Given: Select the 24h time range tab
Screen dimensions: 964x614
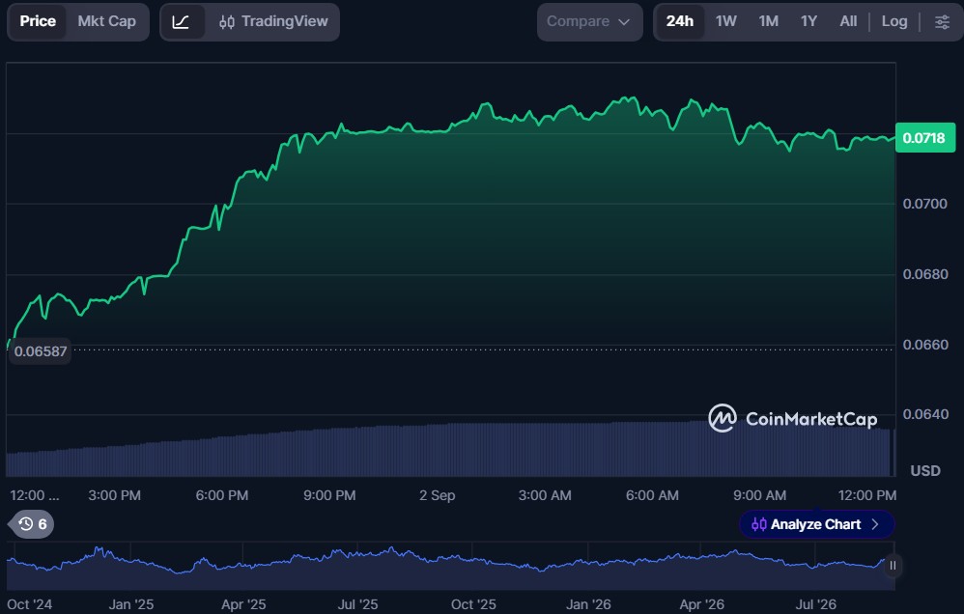Looking at the screenshot, I should point(679,21).
